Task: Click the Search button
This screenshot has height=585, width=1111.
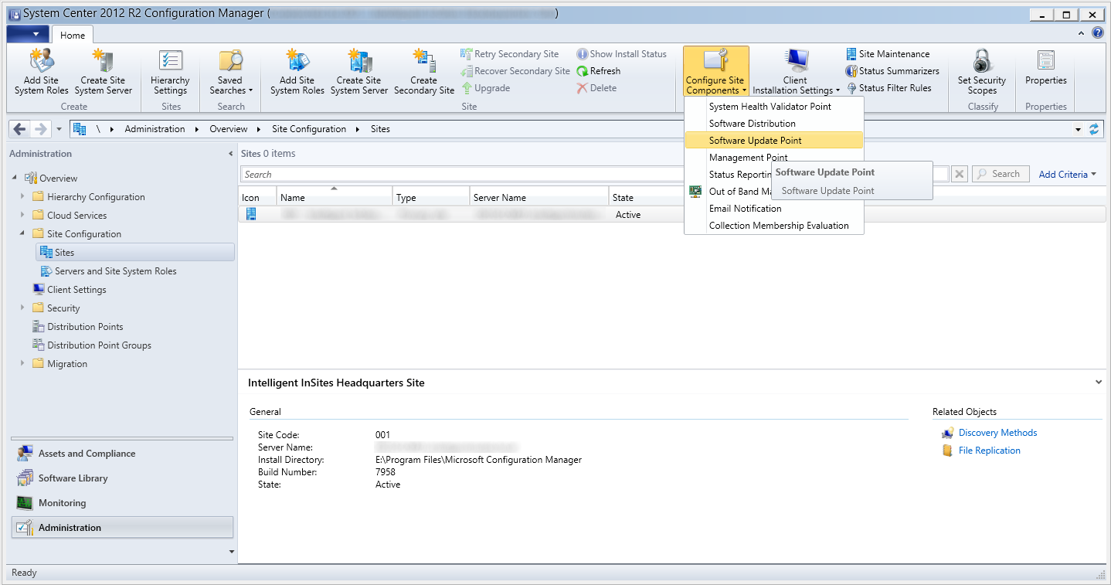Action: 1001,174
